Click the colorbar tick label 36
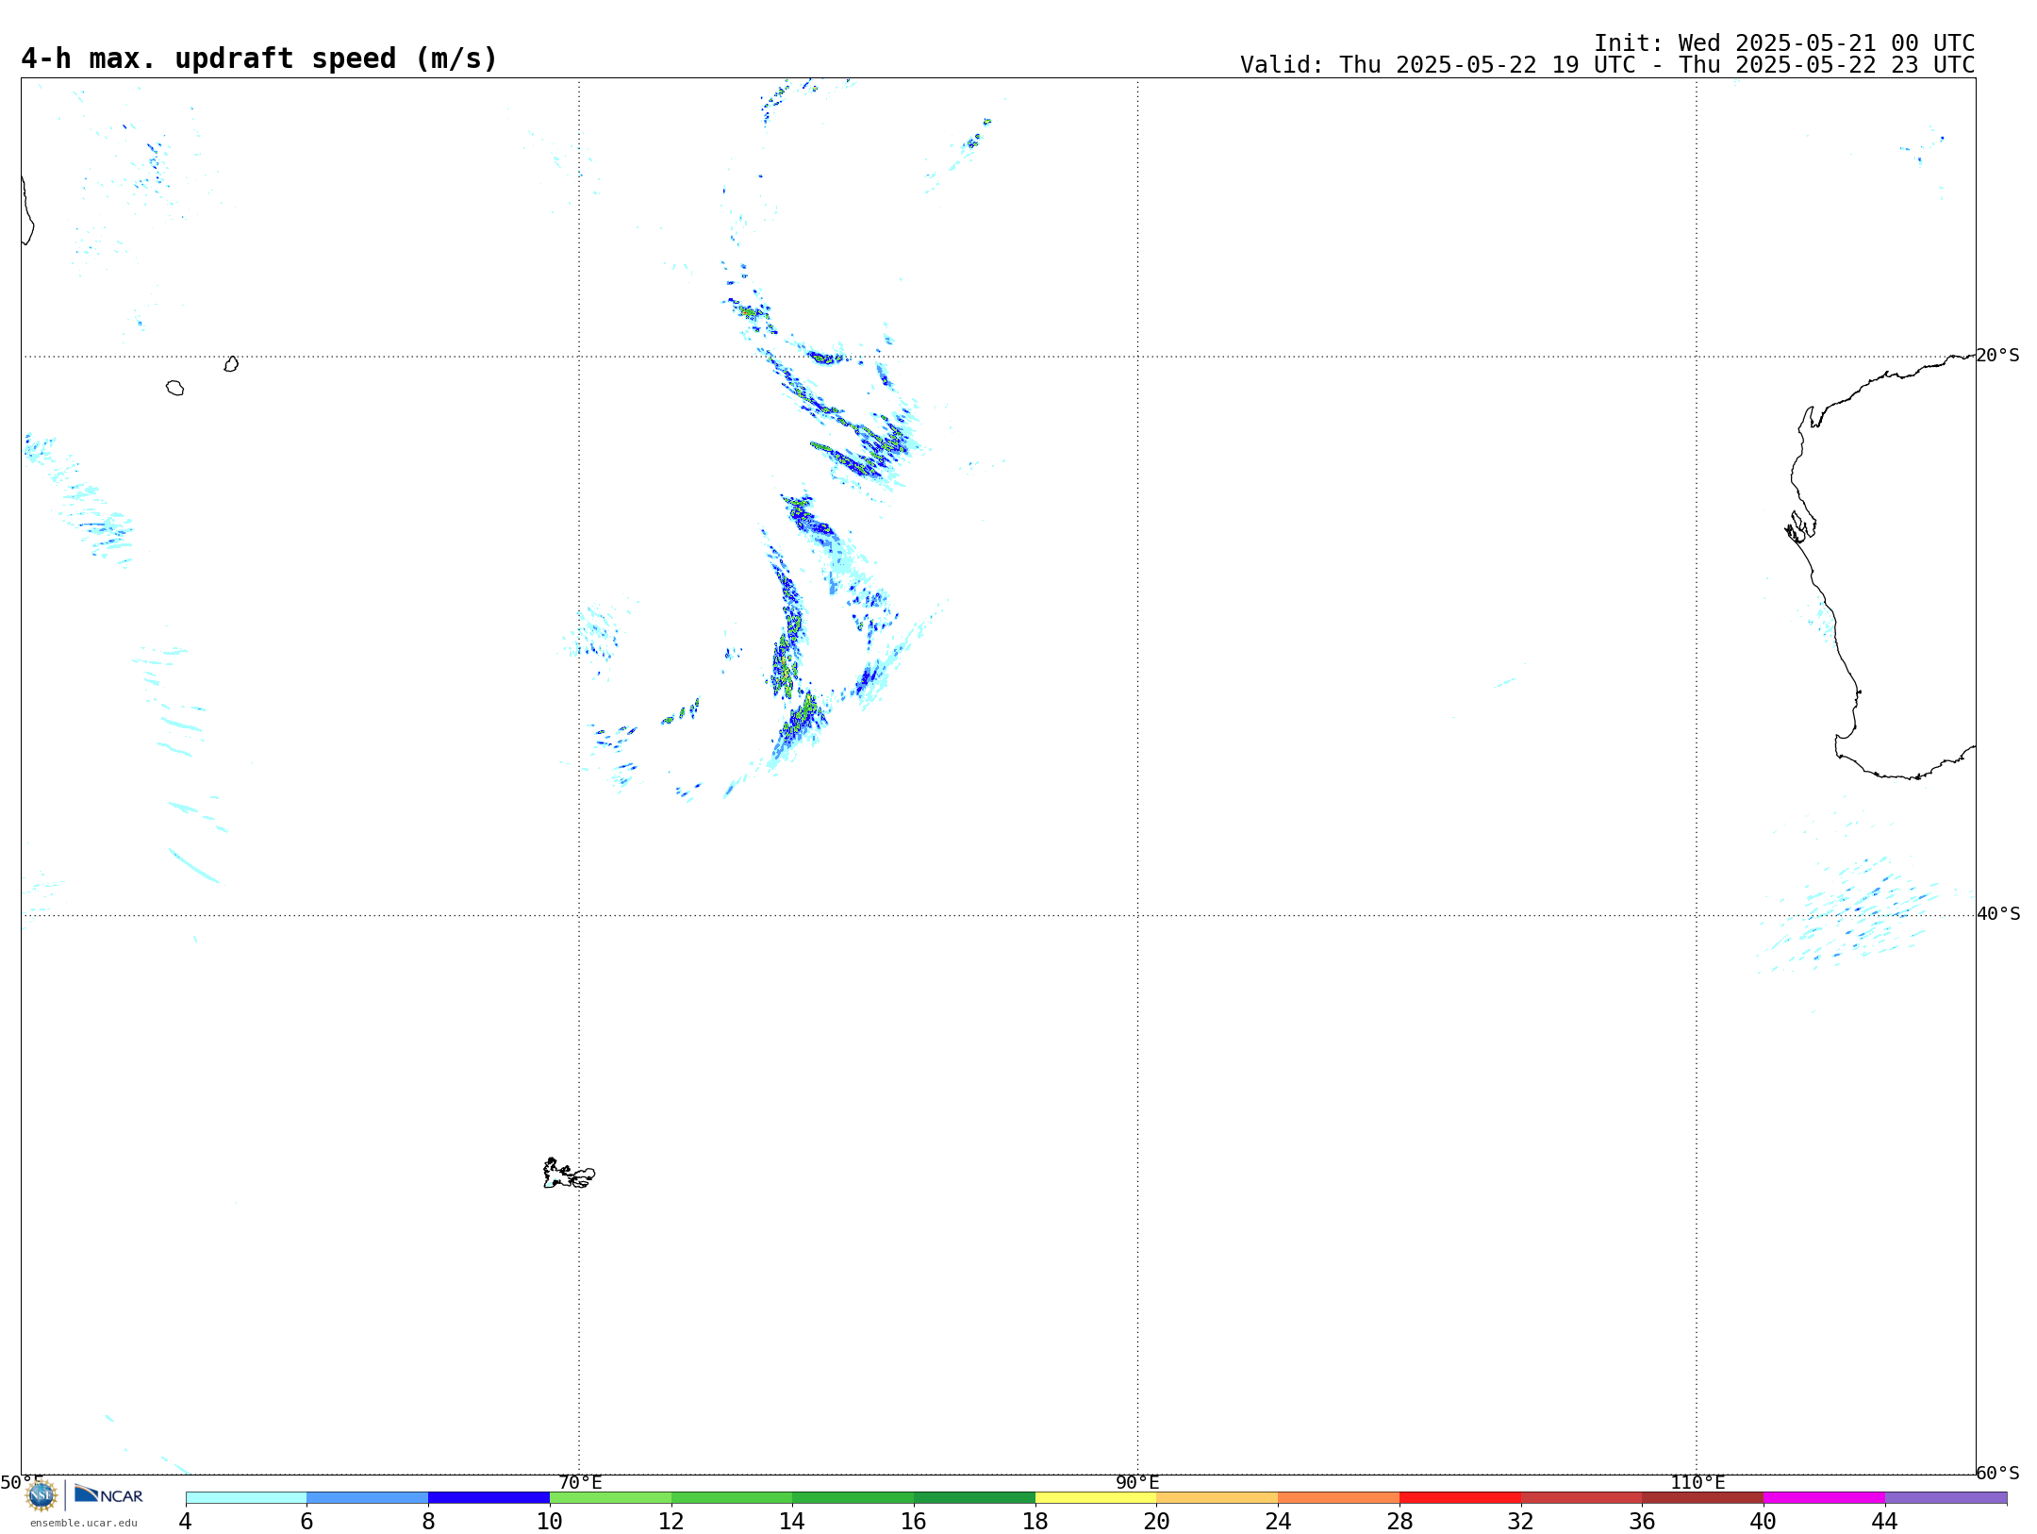 coord(1642,1522)
